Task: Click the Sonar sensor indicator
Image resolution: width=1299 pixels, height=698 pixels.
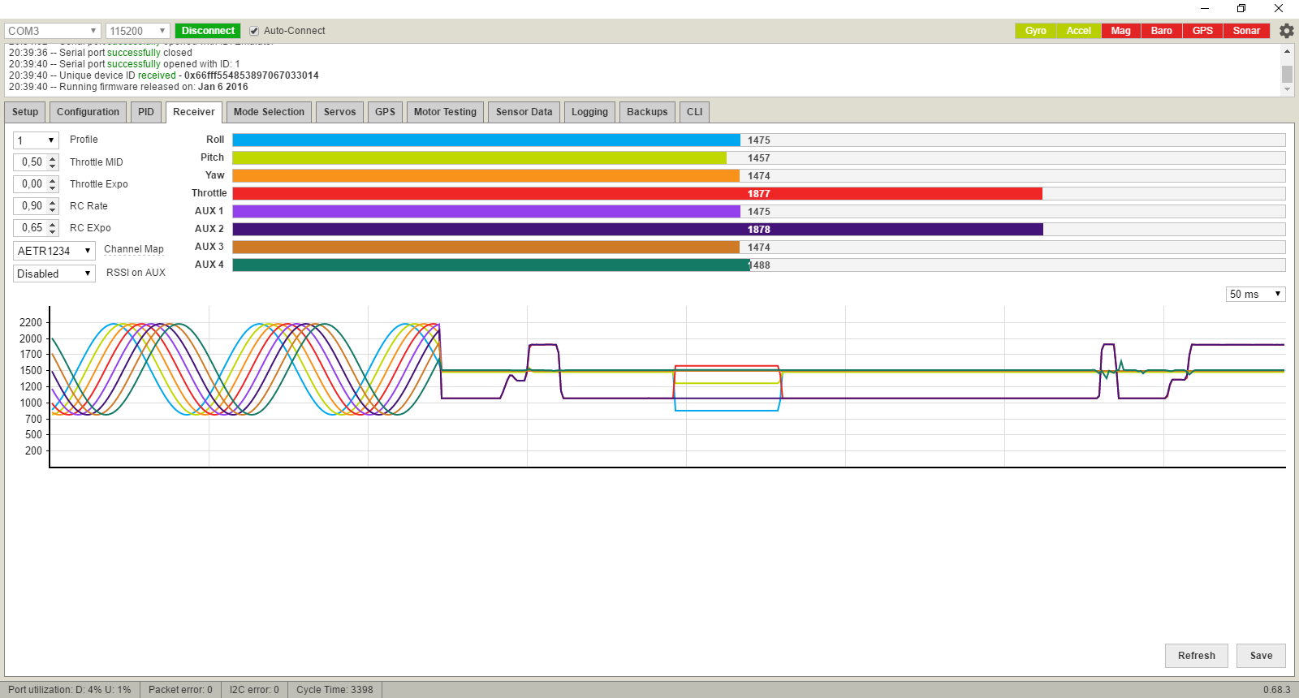Action: (x=1246, y=31)
